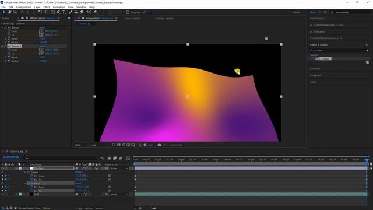Select the Brush tool
The image size is (373, 210).
point(71,12)
